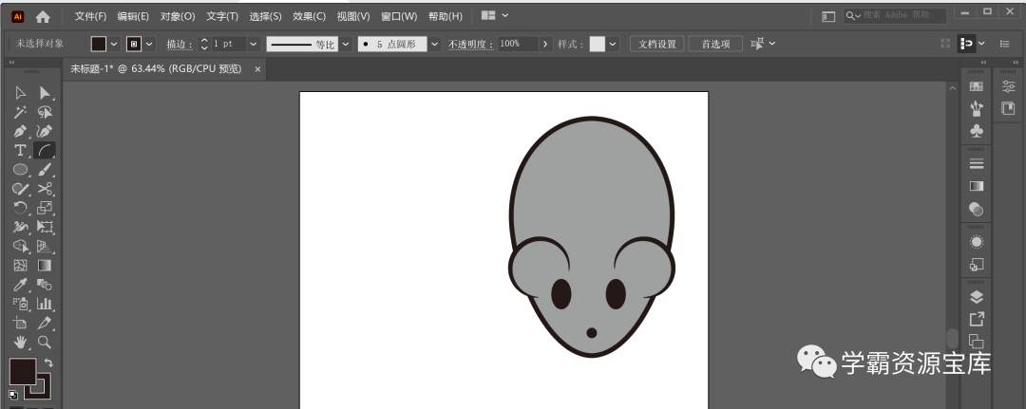
Task: Pick the Scissors tool in the toolbox
Action: coord(45,189)
